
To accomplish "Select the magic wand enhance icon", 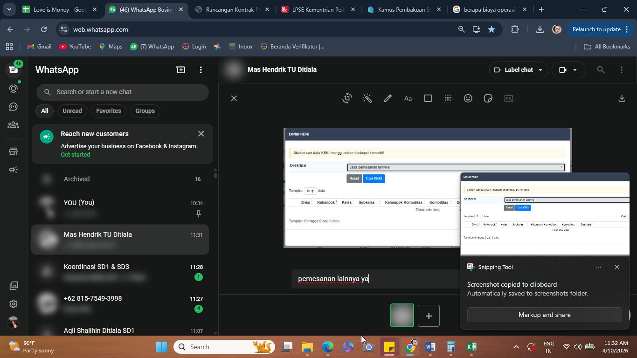I will point(367,98).
